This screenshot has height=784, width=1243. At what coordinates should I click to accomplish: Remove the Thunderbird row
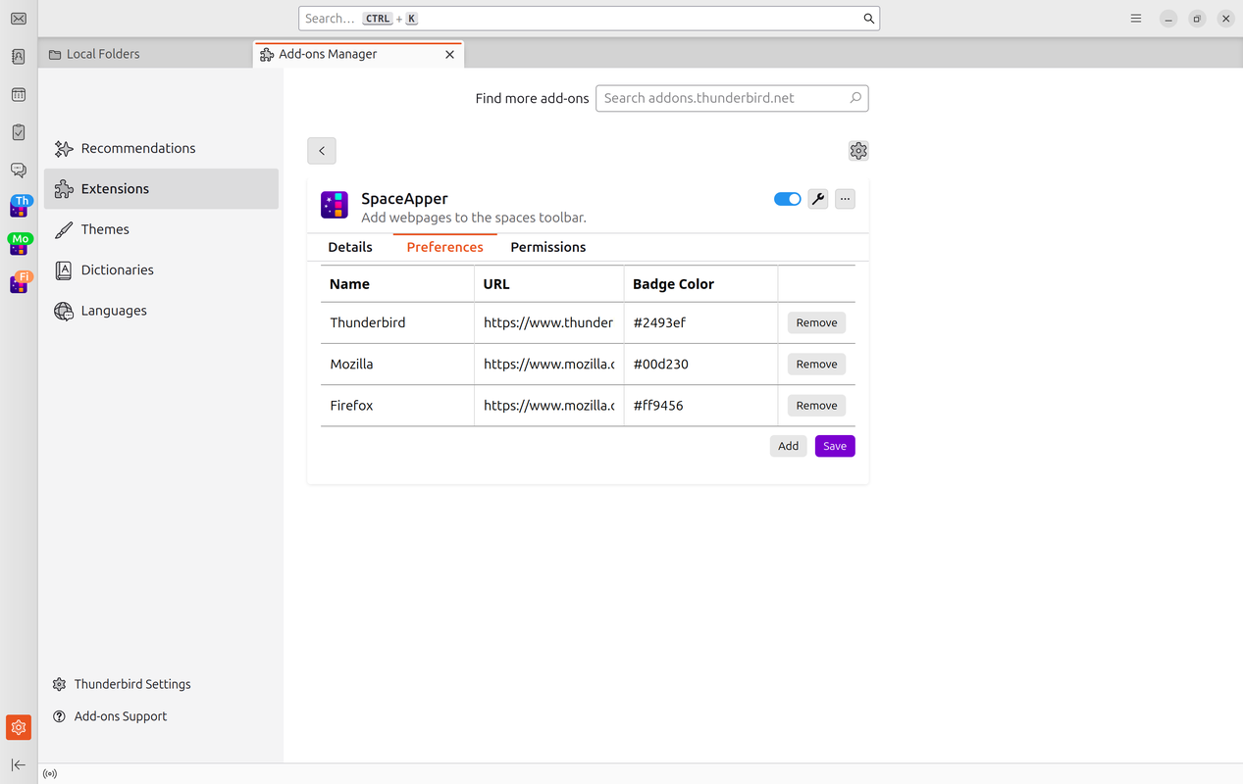click(x=817, y=322)
